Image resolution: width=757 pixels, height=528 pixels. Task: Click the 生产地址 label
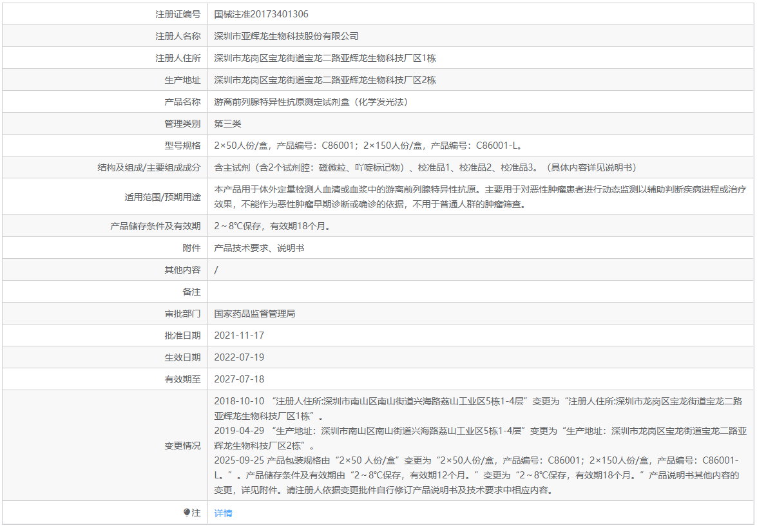coord(182,80)
